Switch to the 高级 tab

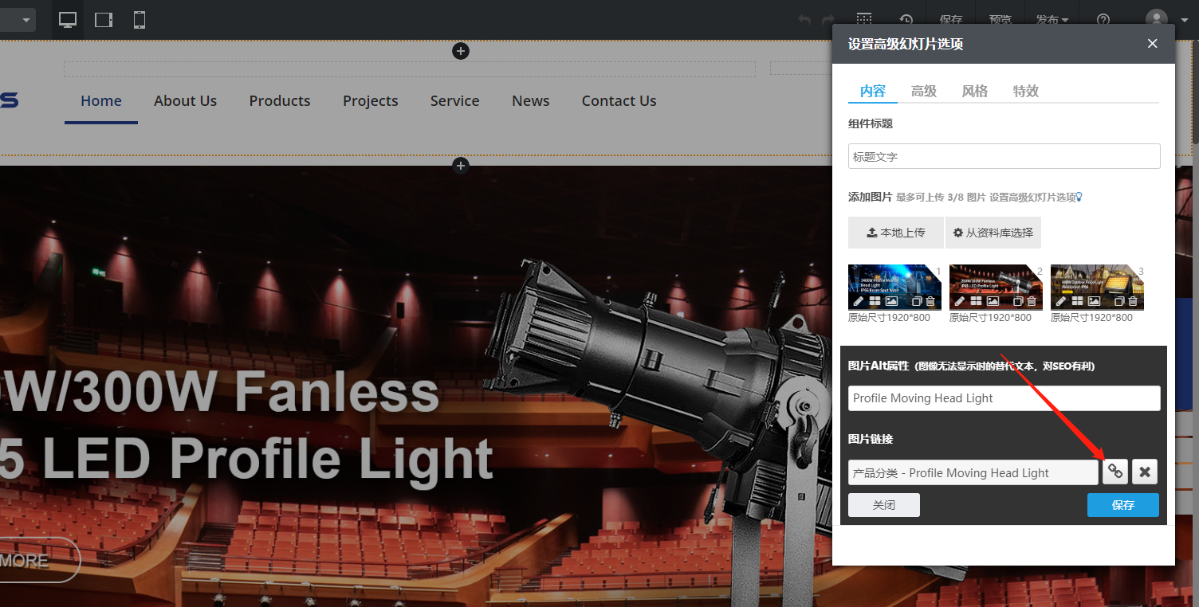point(924,91)
